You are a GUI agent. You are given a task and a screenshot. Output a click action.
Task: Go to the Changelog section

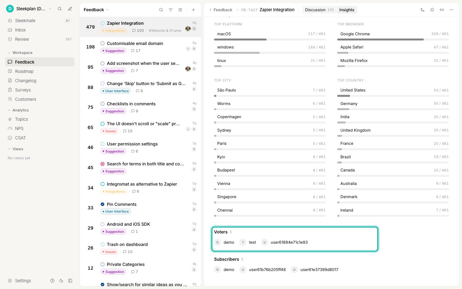tap(40, 81)
